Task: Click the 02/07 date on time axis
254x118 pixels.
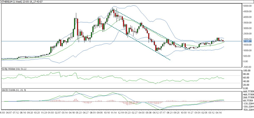Action: click(x=58, y=113)
